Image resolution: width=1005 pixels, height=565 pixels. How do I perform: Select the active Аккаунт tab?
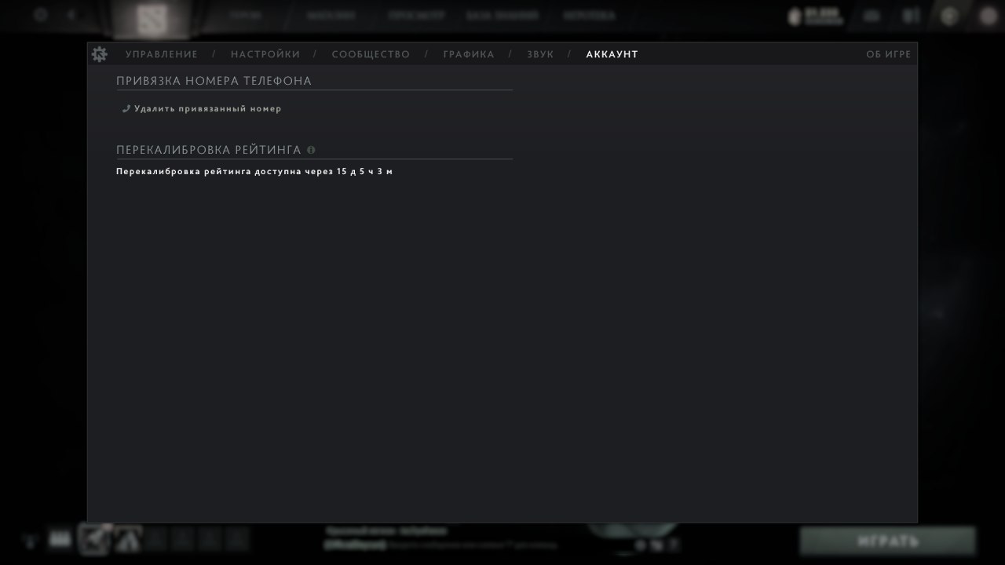pos(612,54)
